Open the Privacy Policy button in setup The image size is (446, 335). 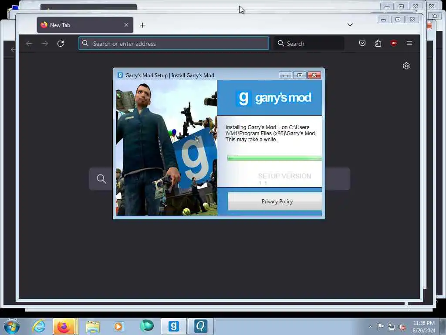(275, 202)
